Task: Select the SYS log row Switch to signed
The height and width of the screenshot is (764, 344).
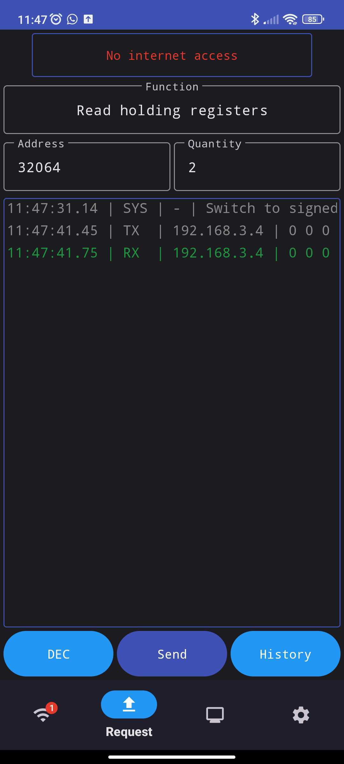Action: 172,209
